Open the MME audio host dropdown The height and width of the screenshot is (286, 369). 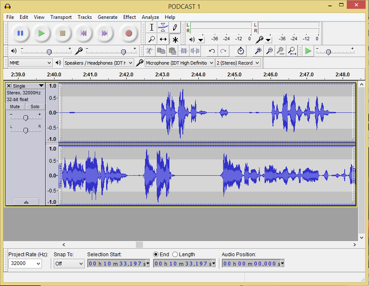point(30,63)
